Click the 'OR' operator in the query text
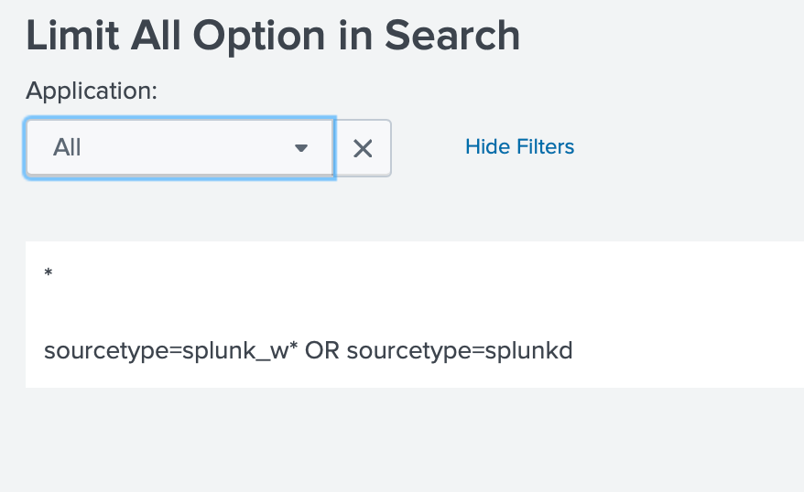Screen dimensions: 804x492 tap(322, 351)
